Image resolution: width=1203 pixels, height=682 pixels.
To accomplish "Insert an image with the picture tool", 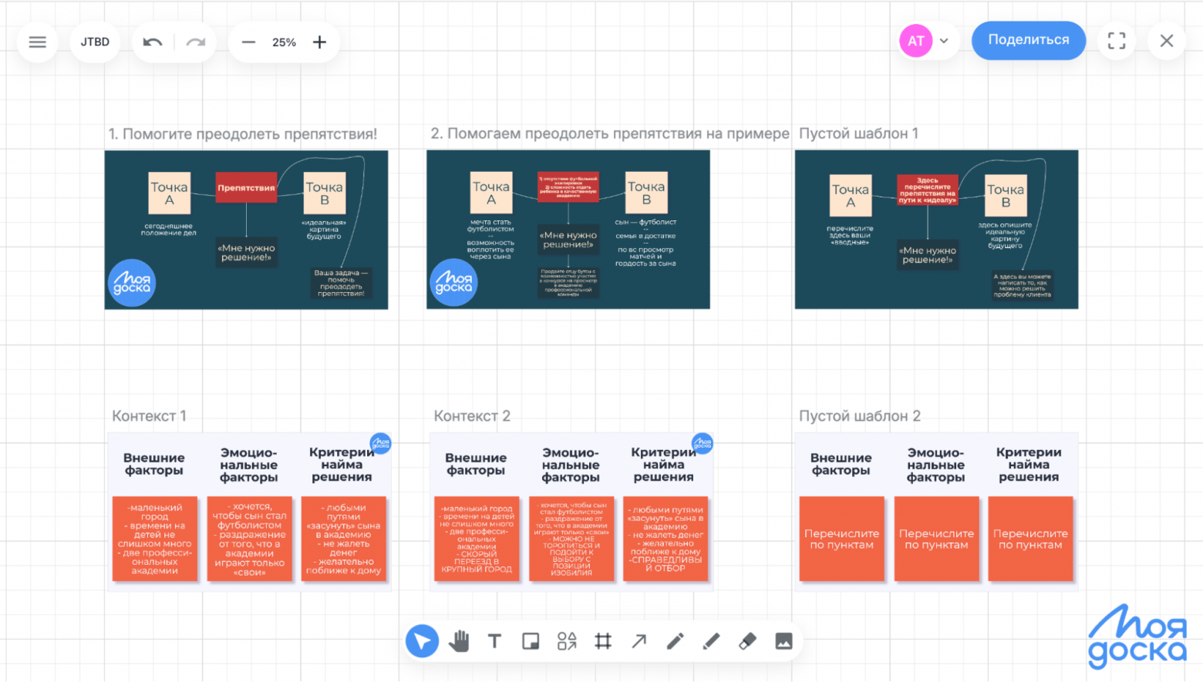I will pyautogui.click(x=783, y=641).
